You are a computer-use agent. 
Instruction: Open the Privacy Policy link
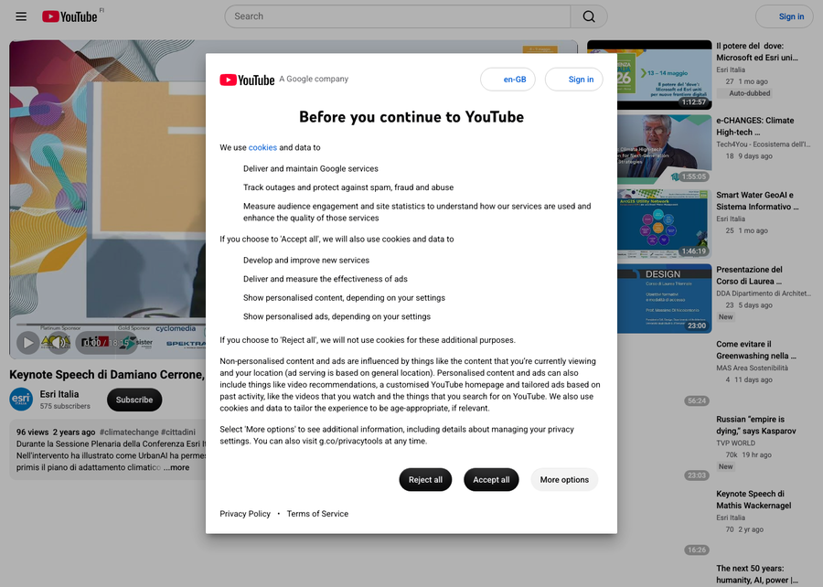[245, 514]
